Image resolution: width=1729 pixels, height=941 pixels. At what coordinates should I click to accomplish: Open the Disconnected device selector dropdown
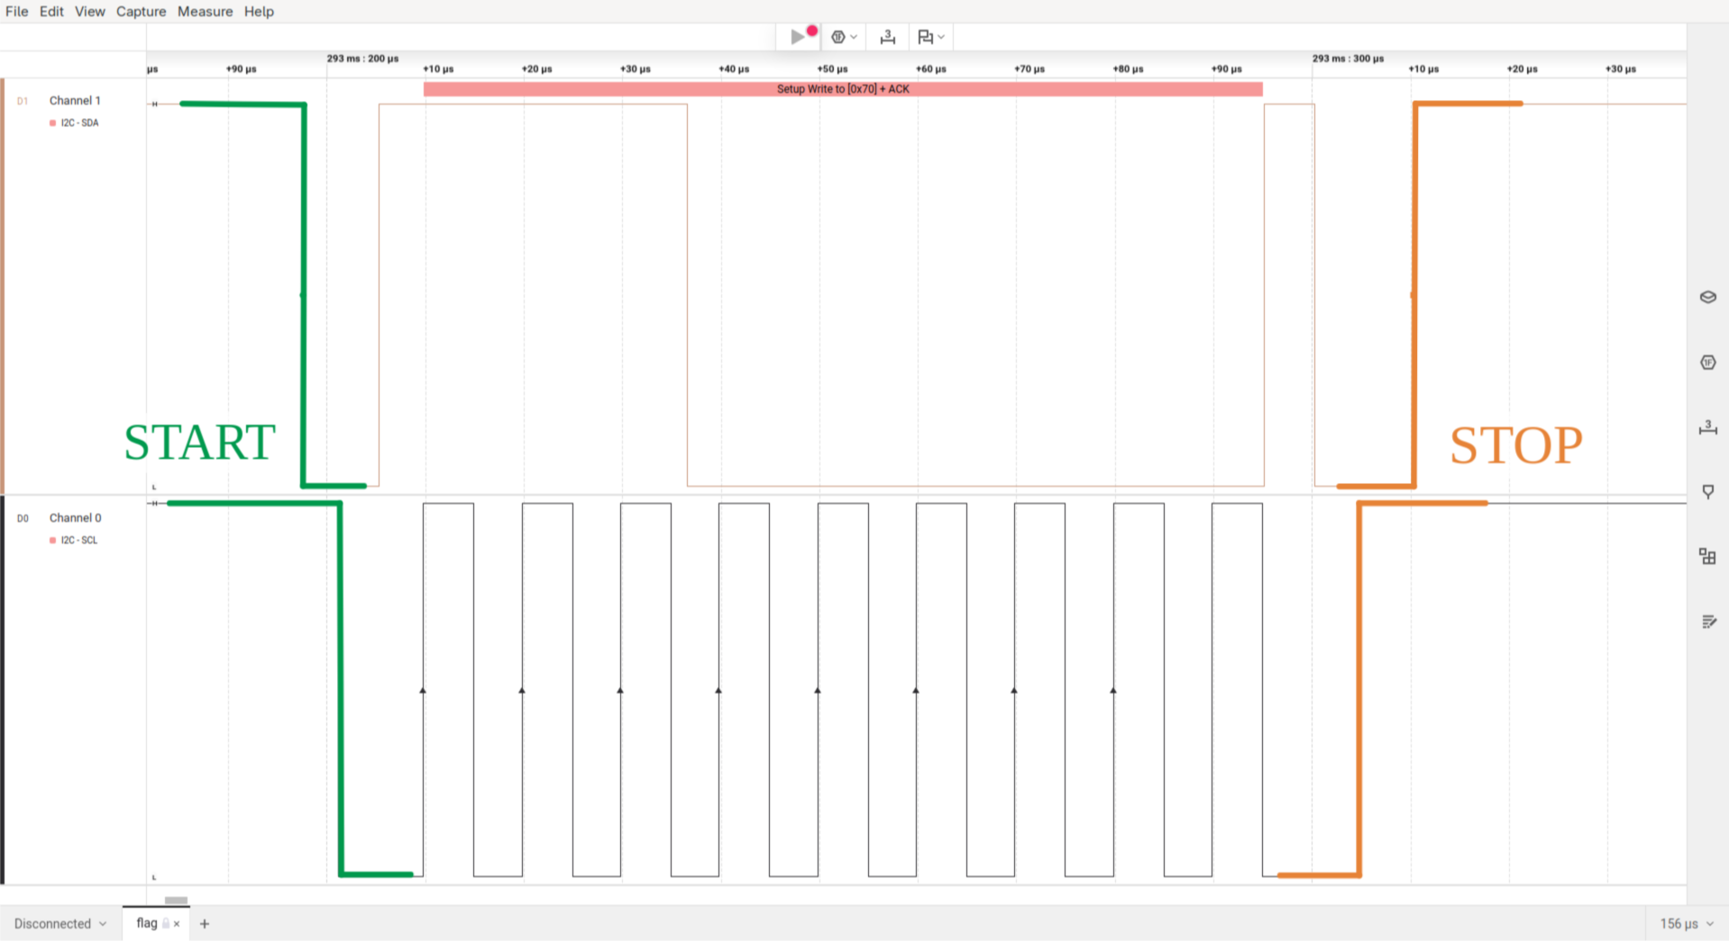pos(59,923)
